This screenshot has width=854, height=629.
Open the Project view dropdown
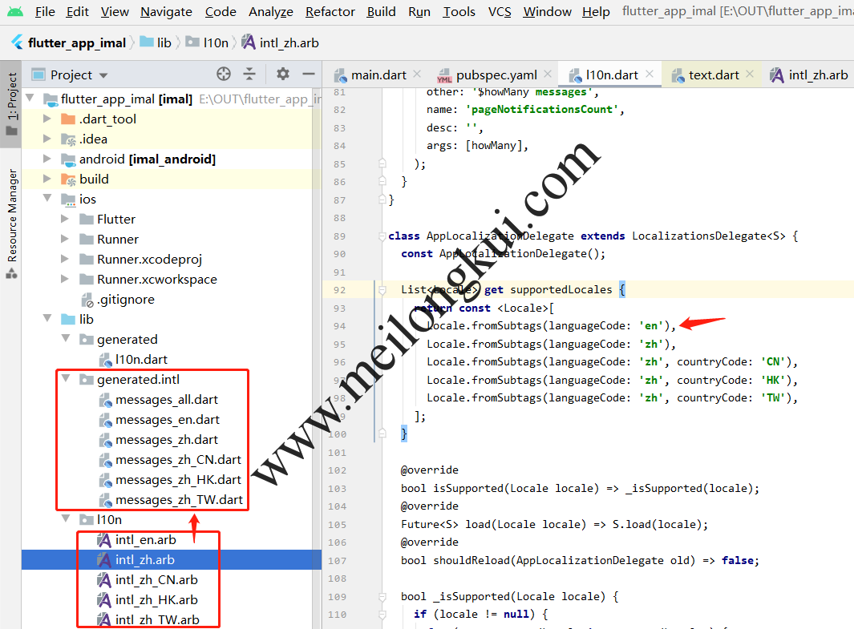103,75
